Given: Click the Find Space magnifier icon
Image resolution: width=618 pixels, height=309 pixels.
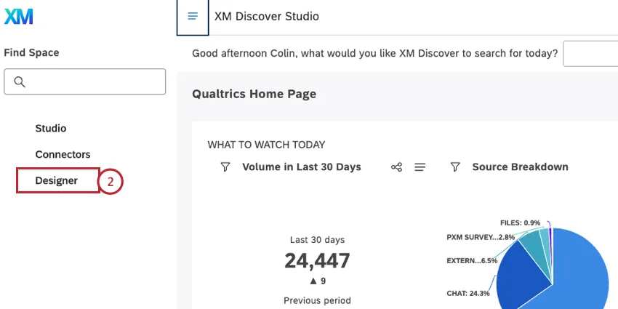Looking at the screenshot, I should tap(20, 82).
